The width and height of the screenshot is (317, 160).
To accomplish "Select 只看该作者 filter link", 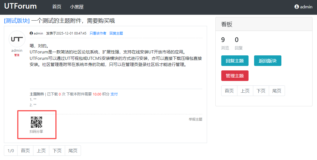I will 98,33.
